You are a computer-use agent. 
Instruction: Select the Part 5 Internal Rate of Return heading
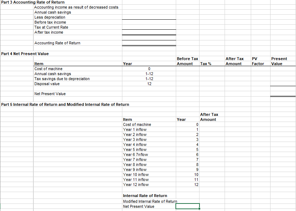coord(65,104)
